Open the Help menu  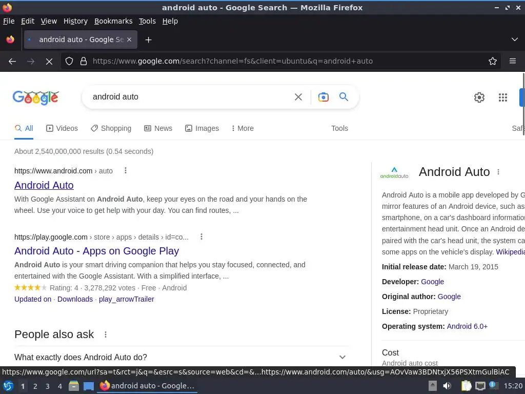tap(170, 21)
